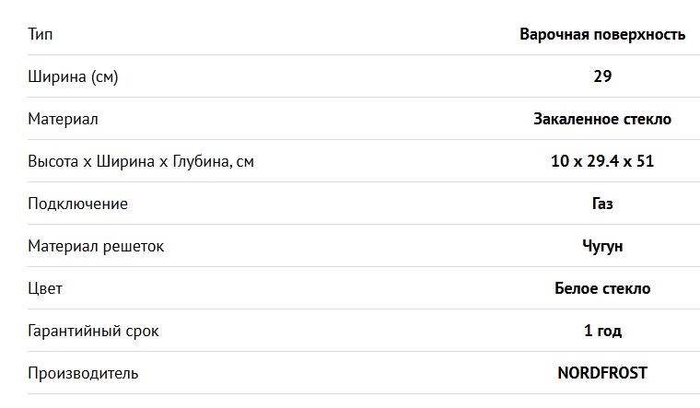The image size is (700, 408).
Task: Click the dimensions value '10 x 29.4 x 51'
Action: 602,161
